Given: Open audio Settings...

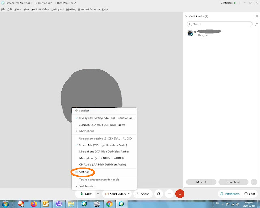Looking at the screenshot, I should (x=104, y=172).
